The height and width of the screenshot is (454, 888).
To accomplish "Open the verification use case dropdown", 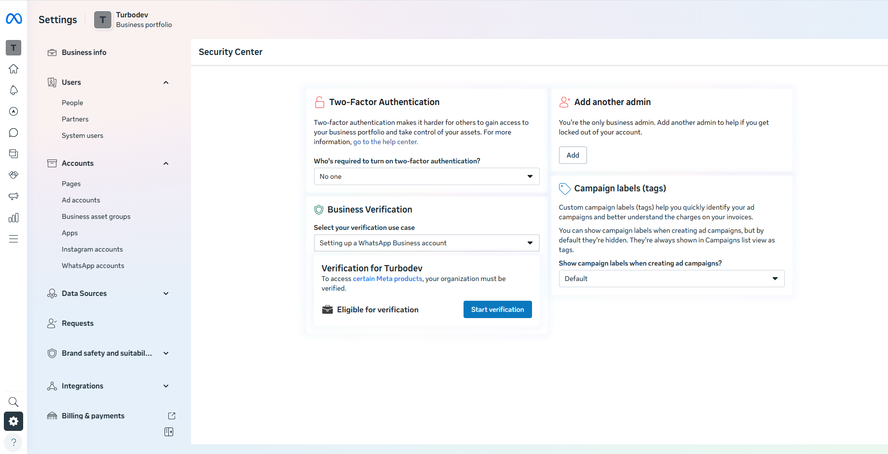I will pyautogui.click(x=426, y=243).
